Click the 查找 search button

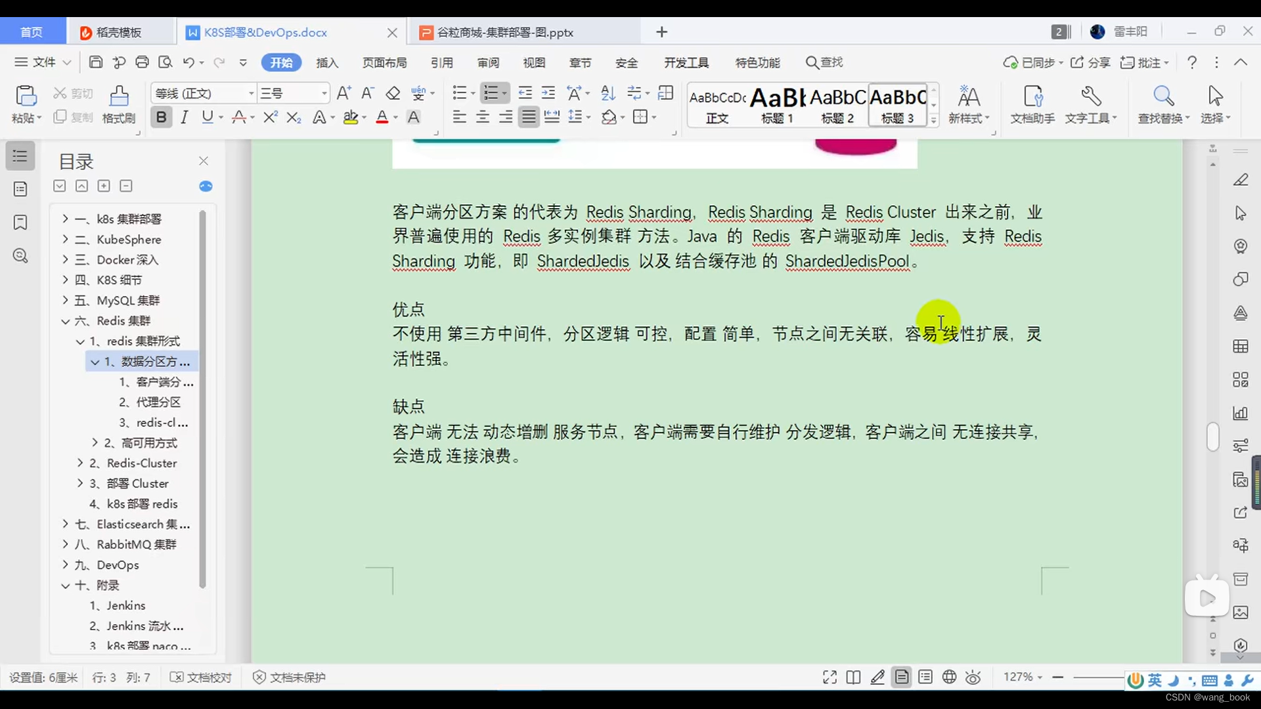[824, 62]
